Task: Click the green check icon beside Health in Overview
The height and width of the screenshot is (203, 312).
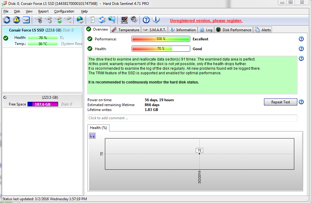Action: click(x=90, y=49)
